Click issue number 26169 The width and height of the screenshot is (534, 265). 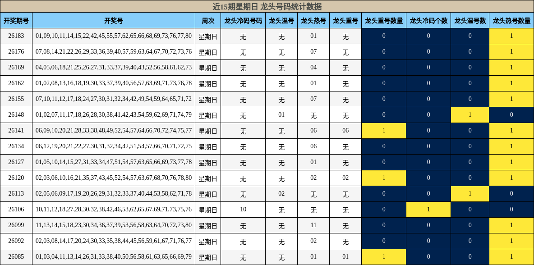(16, 67)
